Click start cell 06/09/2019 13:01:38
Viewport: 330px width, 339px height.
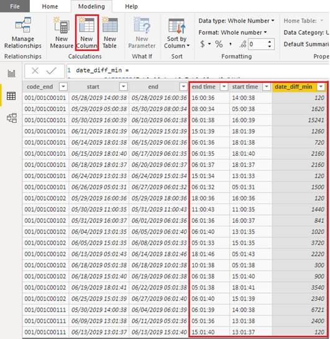99,321
